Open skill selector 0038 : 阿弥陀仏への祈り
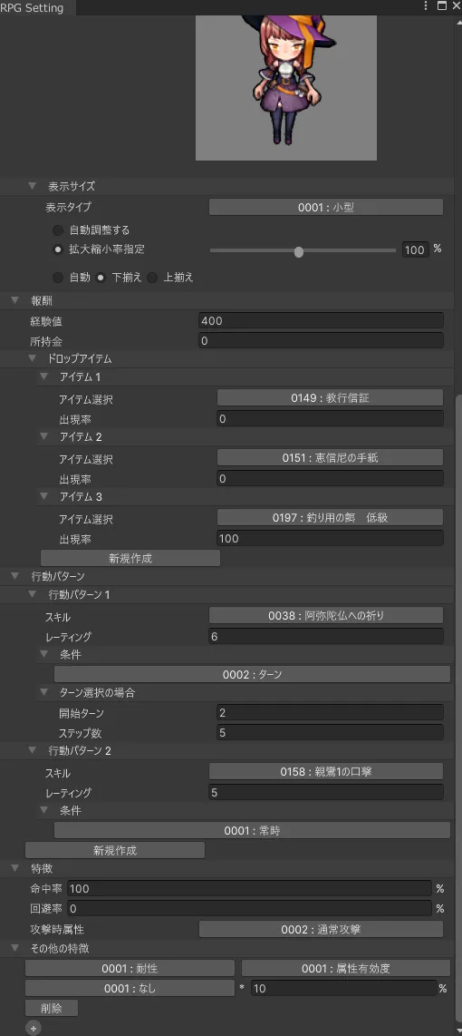 tap(326, 615)
